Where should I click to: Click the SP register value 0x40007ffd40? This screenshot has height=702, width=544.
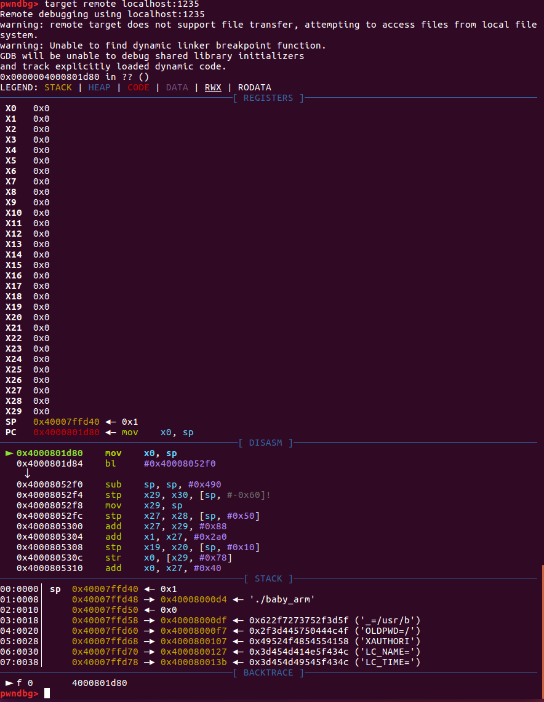tap(66, 422)
